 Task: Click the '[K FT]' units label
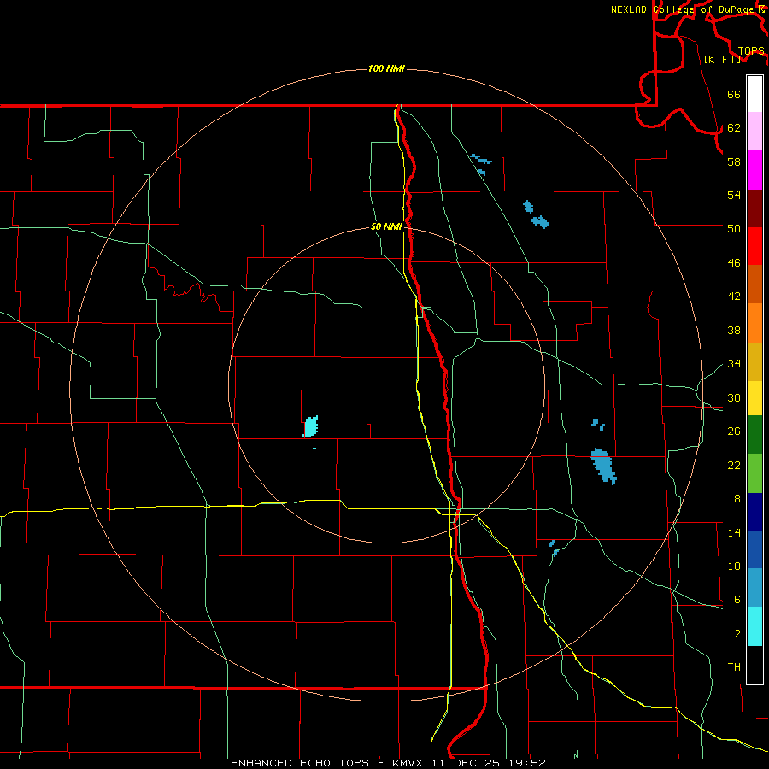point(722,60)
